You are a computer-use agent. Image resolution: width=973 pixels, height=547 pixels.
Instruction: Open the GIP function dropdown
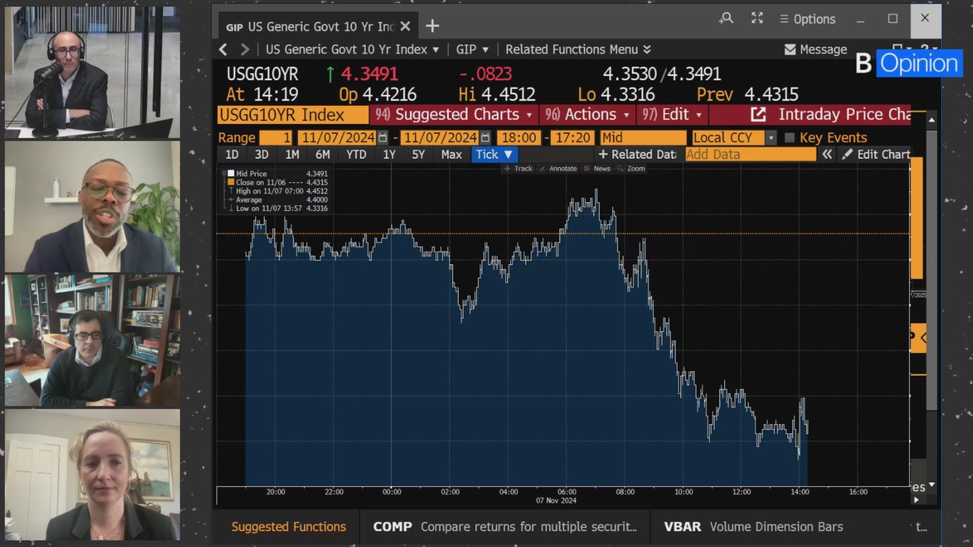click(x=472, y=50)
